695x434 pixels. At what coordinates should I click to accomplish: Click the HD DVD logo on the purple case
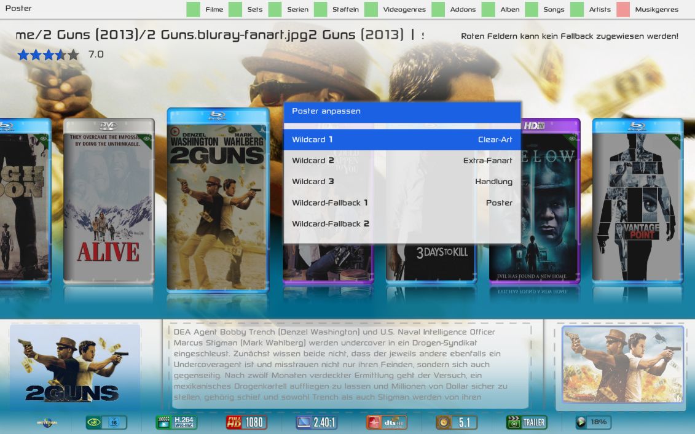533,126
